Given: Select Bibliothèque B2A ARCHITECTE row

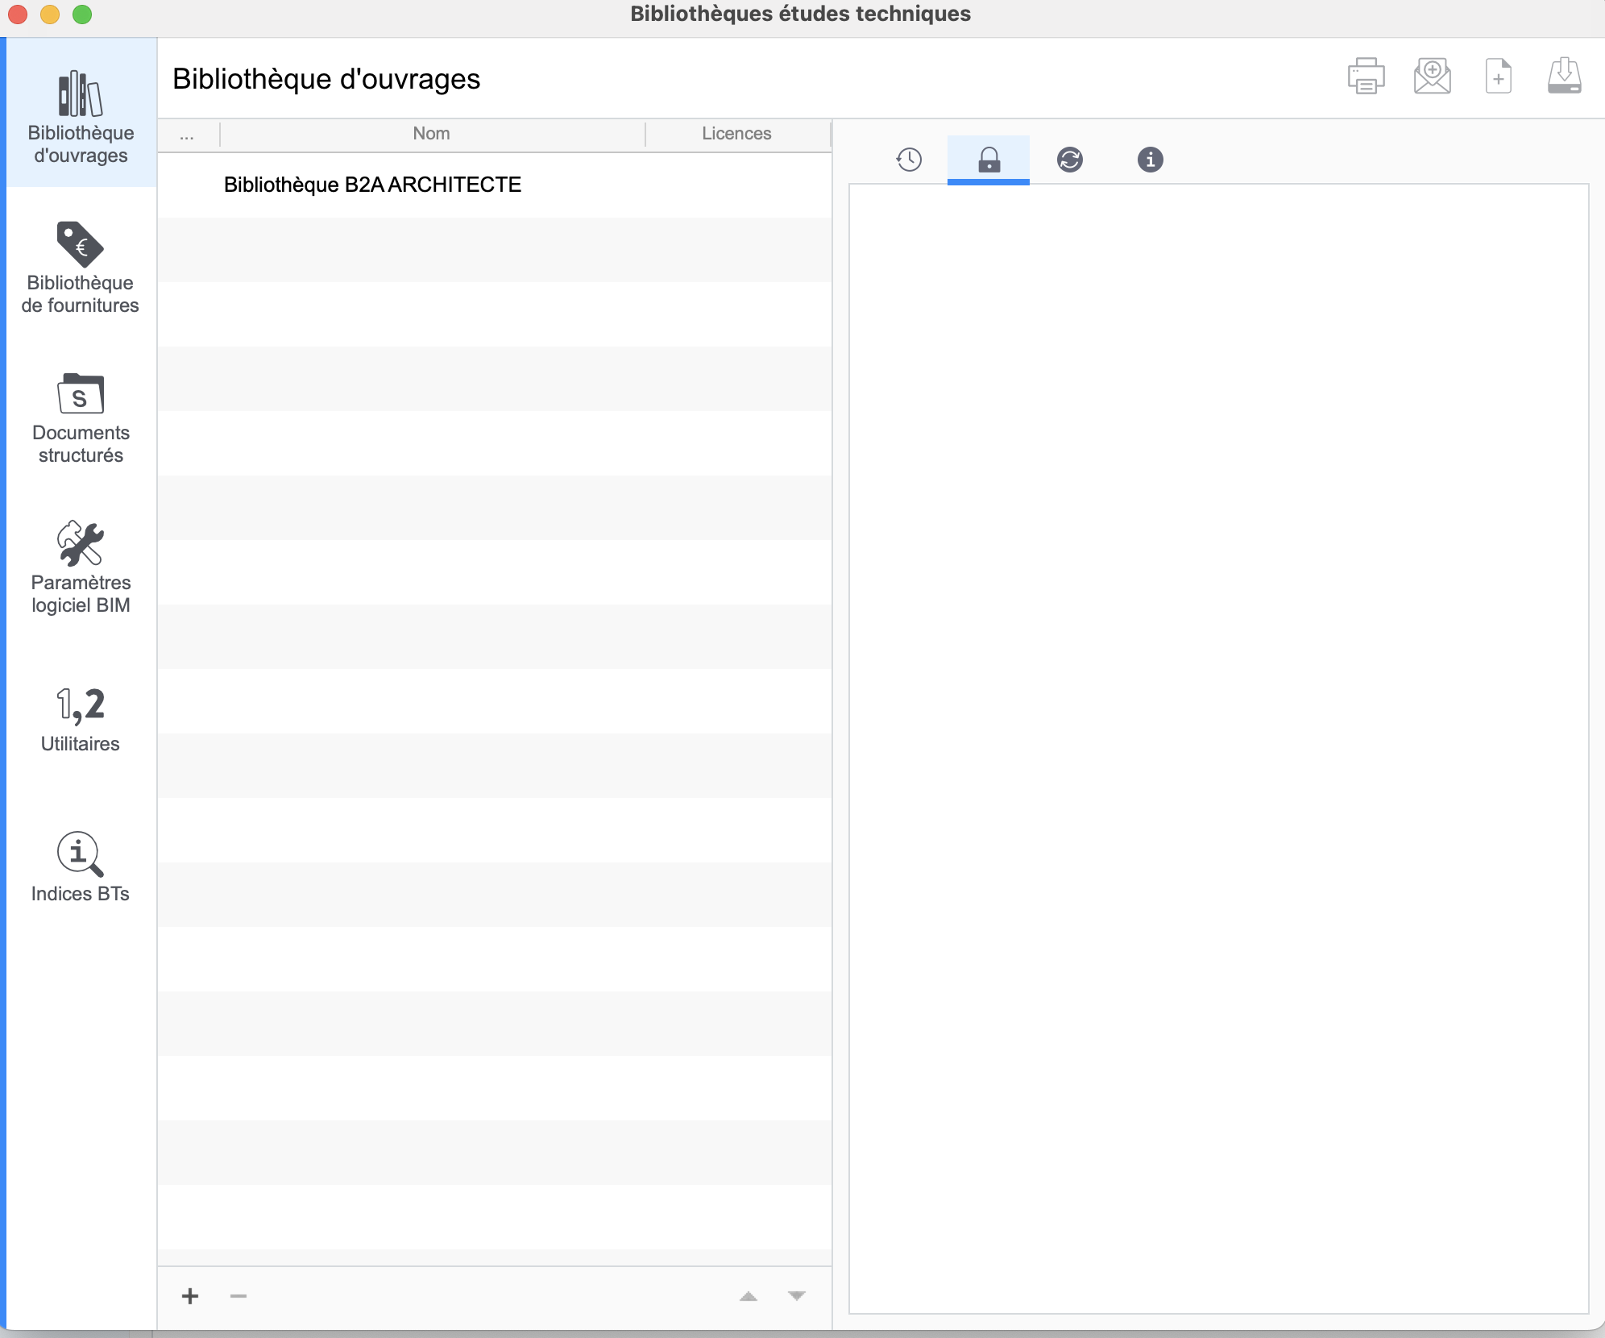Looking at the screenshot, I should 372,185.
